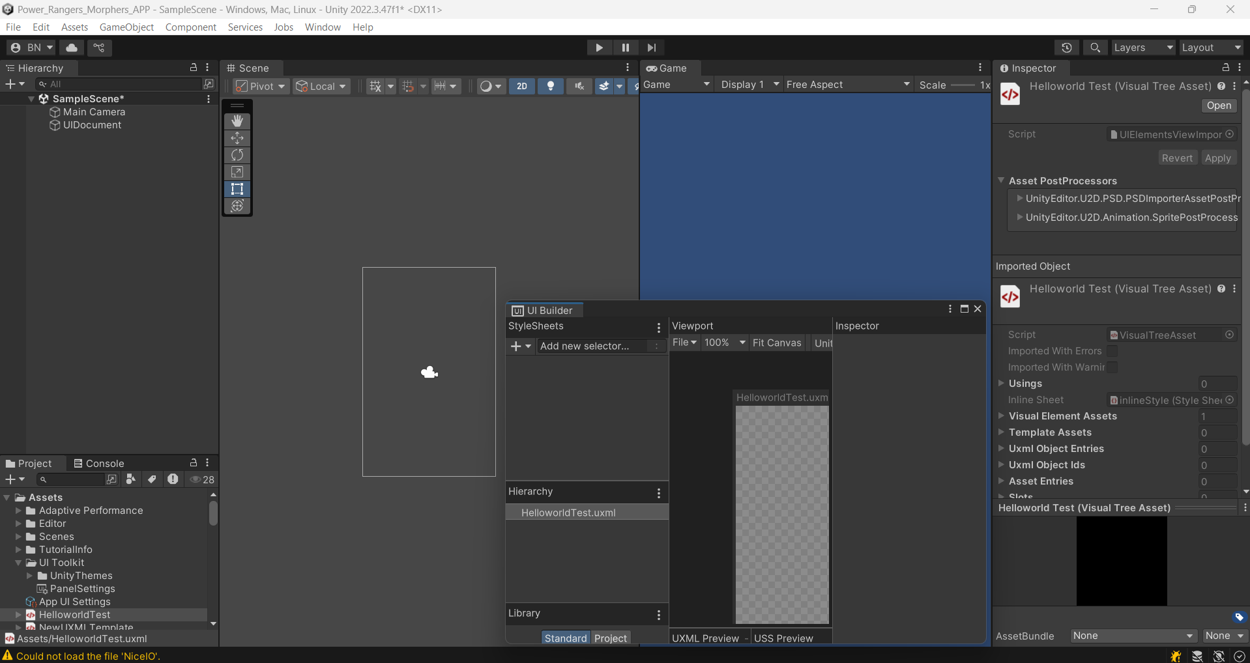Collapse the UI Toolkit folder
This screenshot has height=663, width=1250.
pyautogui.click(x=18, y=563)
